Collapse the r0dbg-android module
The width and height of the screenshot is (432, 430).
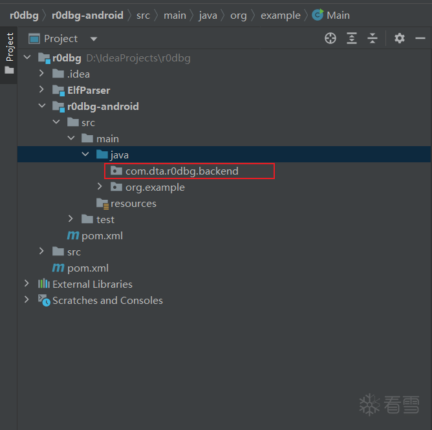[42, 106]
